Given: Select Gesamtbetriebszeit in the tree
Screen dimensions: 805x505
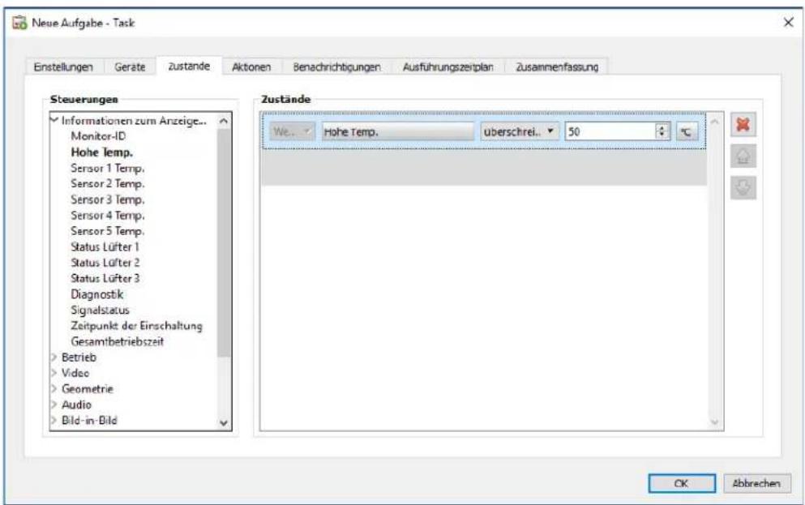Looking at the screenshot, I should pos(117,342).
